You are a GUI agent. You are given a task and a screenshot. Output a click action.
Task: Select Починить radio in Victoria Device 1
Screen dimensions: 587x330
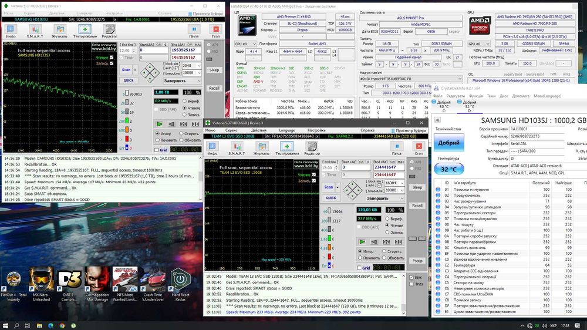[157, 140]
